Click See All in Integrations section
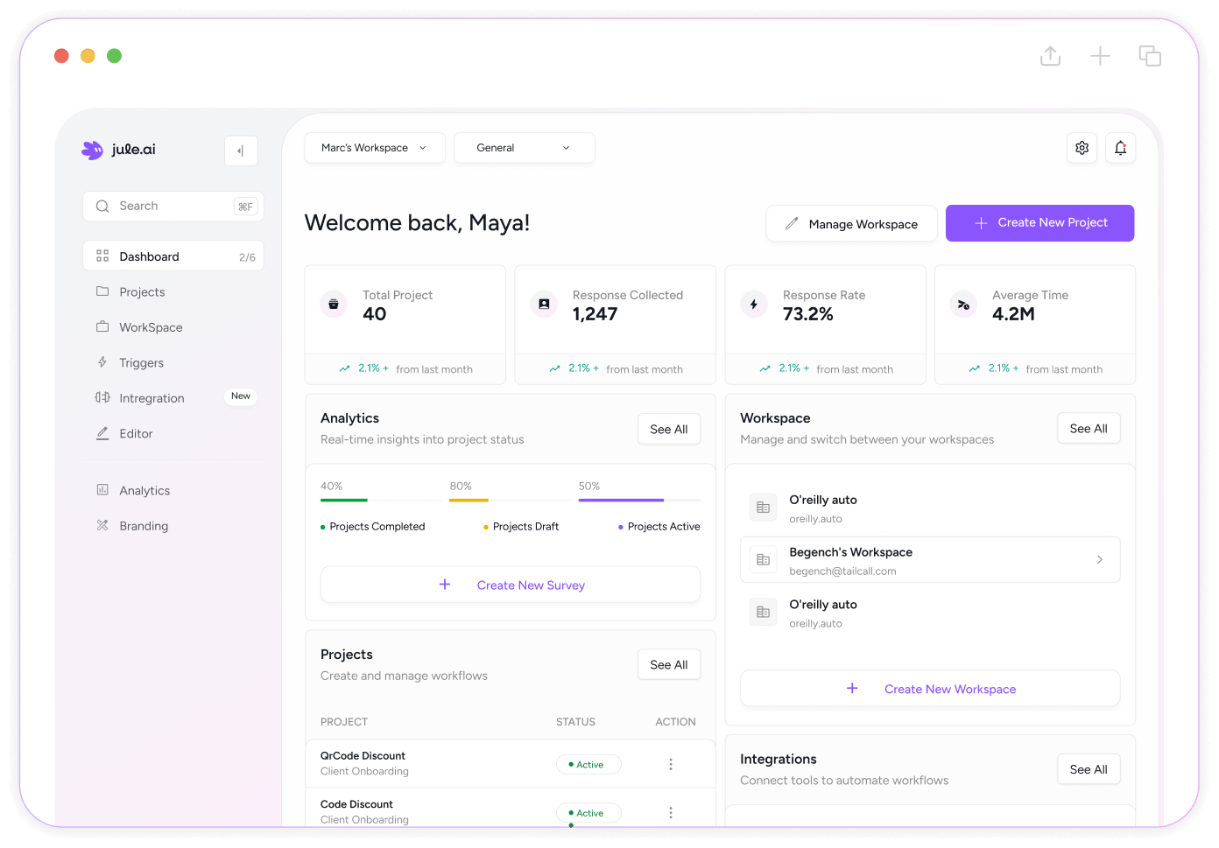This screenshot has height=848, width=1219. pos(1089,769)
